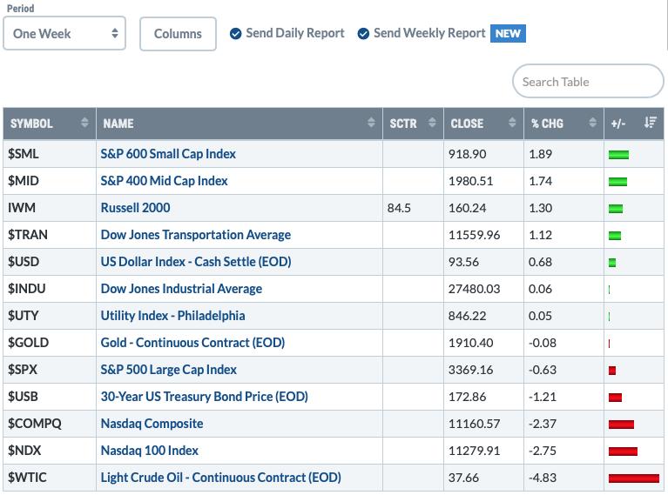
Task: Open the Nasdaq Composite link
Action: [x=152, y=424]
